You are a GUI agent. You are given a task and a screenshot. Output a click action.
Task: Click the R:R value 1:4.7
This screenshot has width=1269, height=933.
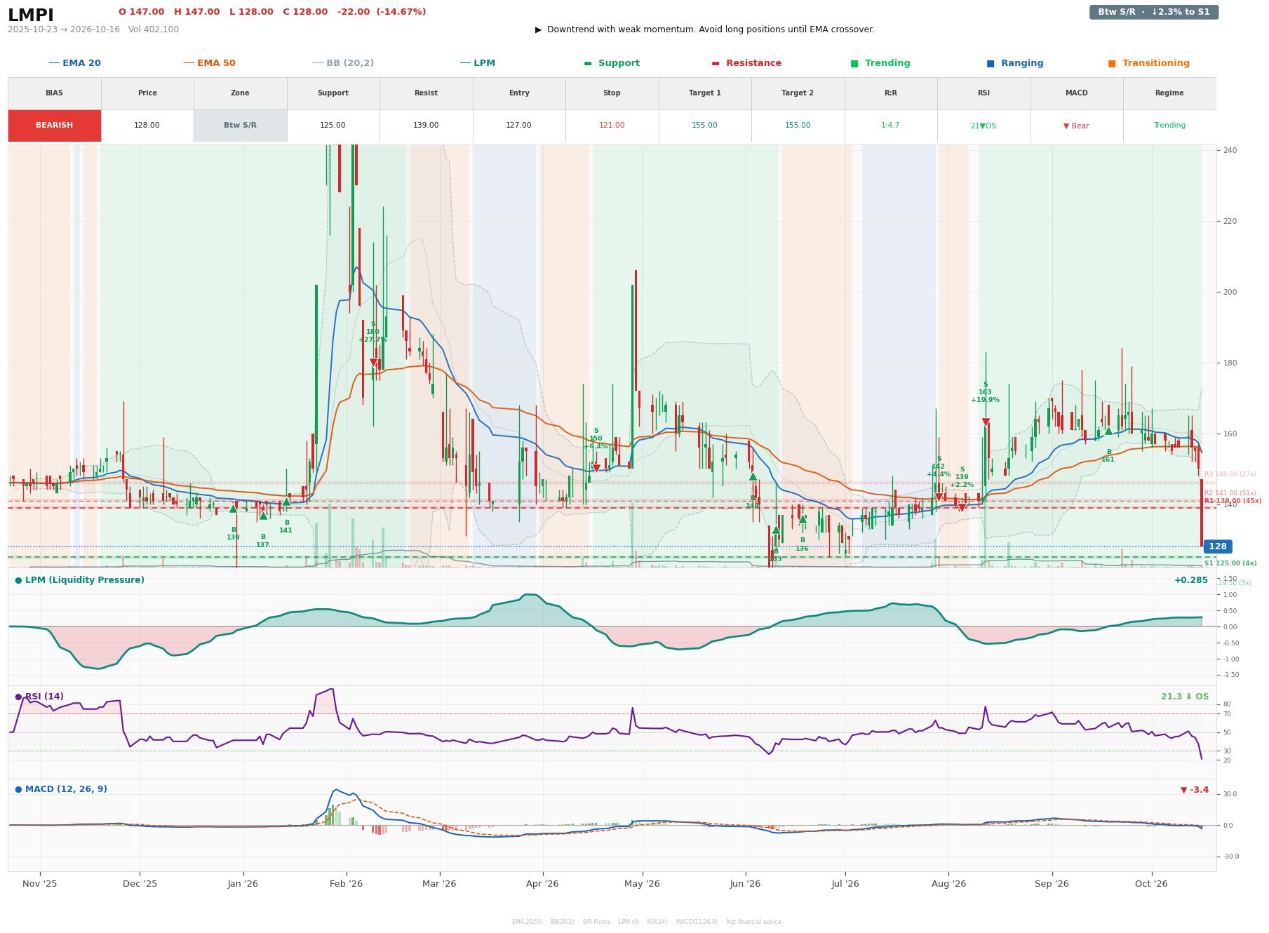pos(890,126)
